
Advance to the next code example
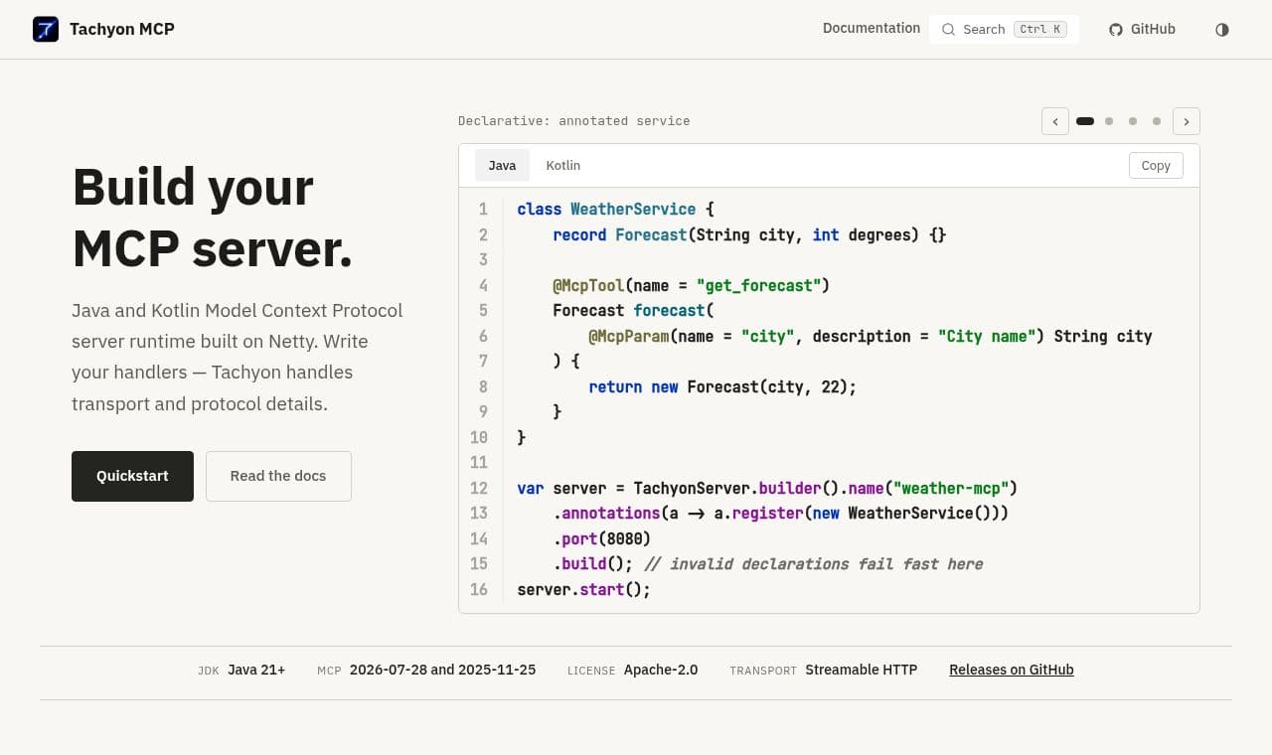(1187, 121)
